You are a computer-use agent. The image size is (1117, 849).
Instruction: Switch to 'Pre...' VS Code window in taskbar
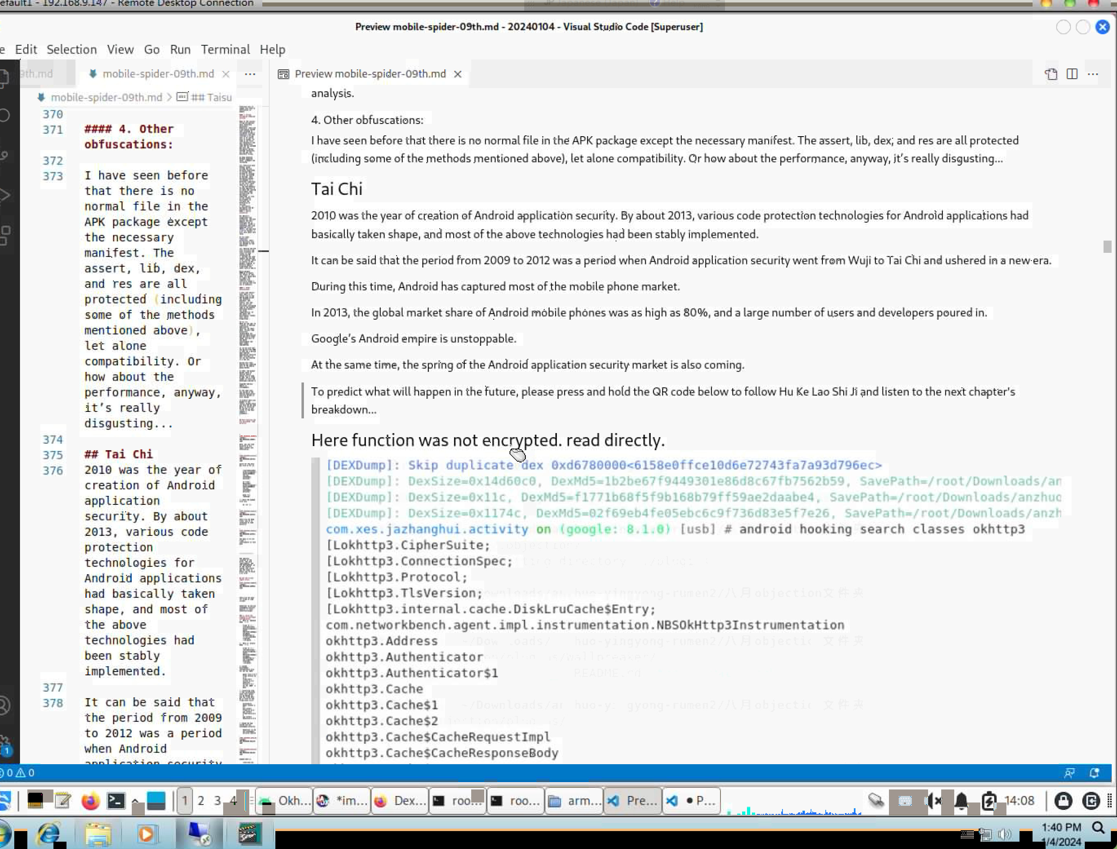click(x=633, y=801)
